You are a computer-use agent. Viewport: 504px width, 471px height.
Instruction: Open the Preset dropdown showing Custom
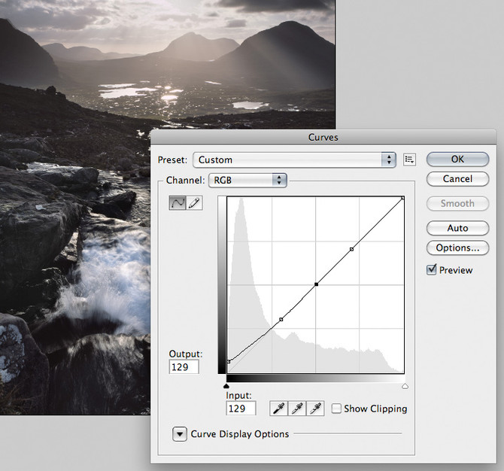[x=294, y=160]
